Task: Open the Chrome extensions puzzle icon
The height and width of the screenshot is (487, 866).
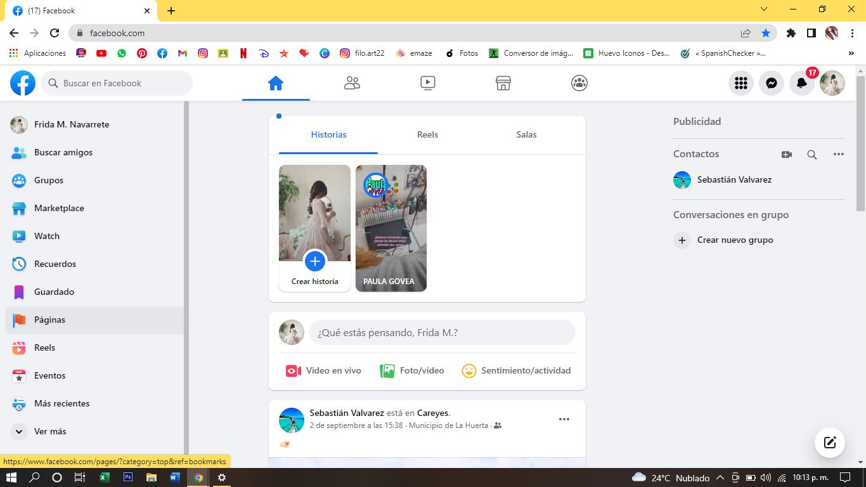Action: [791, 33]
